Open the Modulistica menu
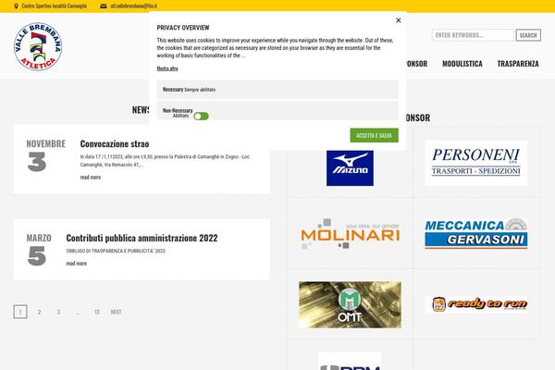 pos(462,64)
